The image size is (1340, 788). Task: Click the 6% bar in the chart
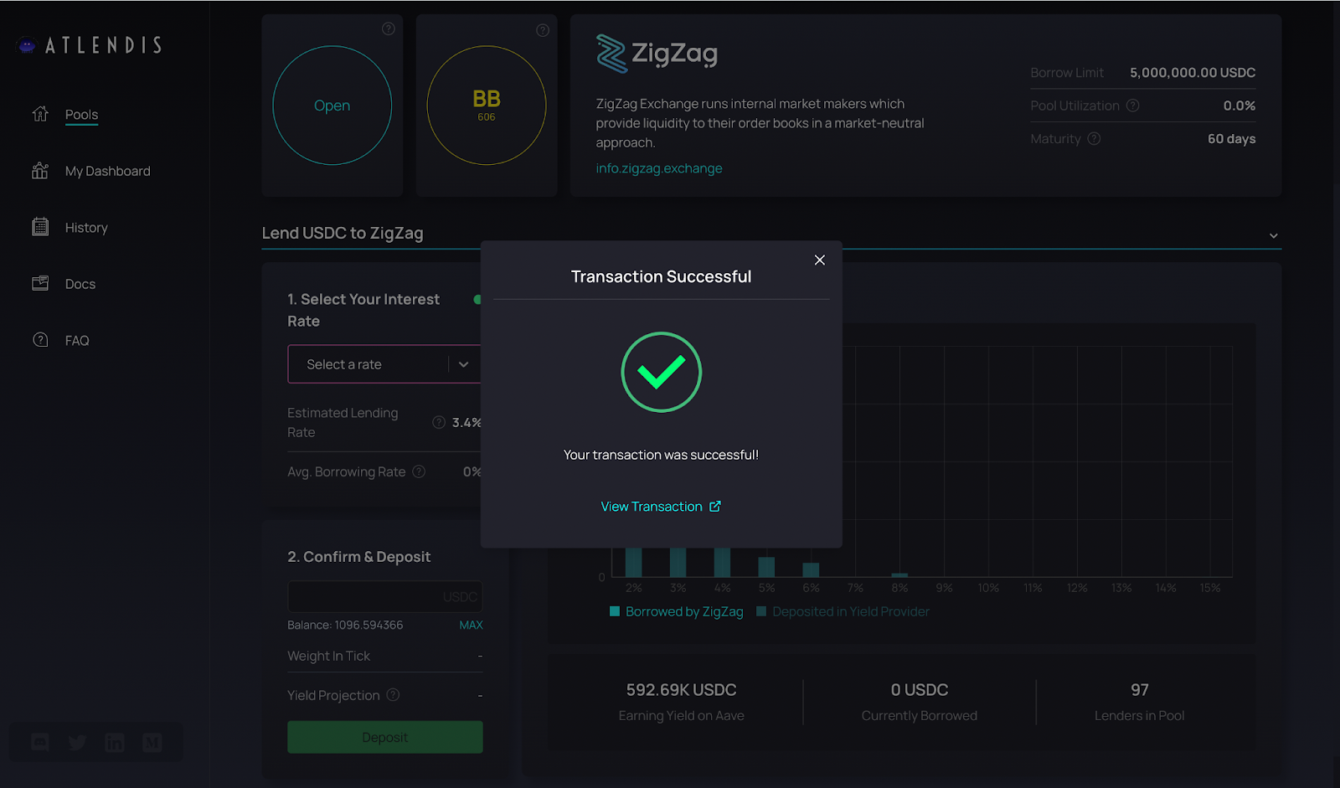click(x=811, y=570)
